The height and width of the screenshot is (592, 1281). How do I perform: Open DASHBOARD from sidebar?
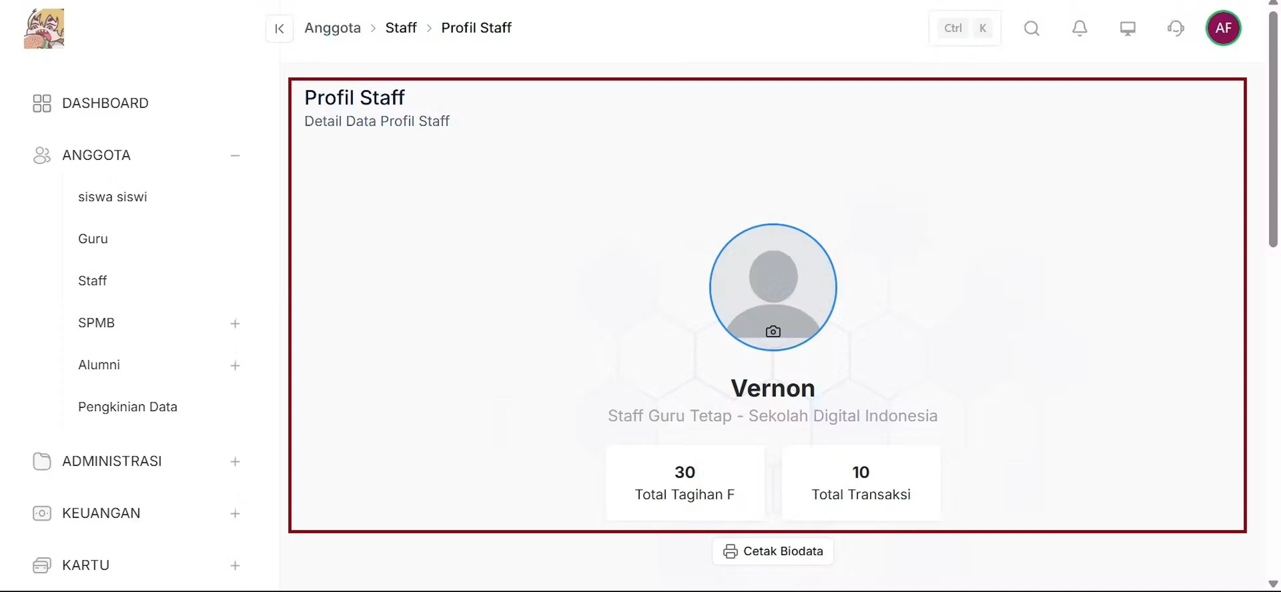click(x=105, y=103)
